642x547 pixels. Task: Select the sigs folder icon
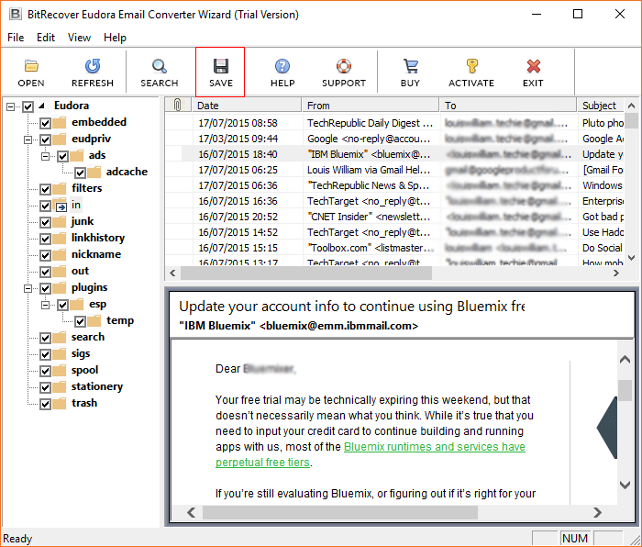60,354
